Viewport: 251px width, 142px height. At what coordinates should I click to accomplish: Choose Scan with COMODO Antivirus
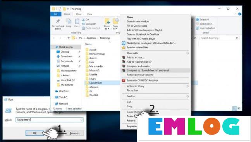(142, 80)
